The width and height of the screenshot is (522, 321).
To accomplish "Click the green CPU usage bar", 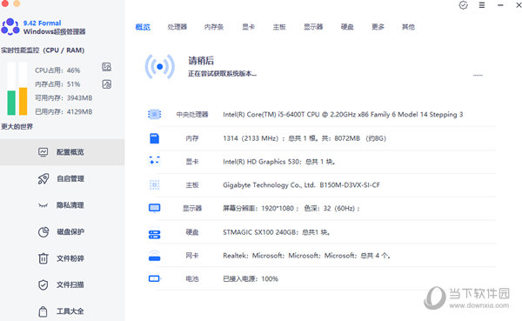I will tap(11, 103).
